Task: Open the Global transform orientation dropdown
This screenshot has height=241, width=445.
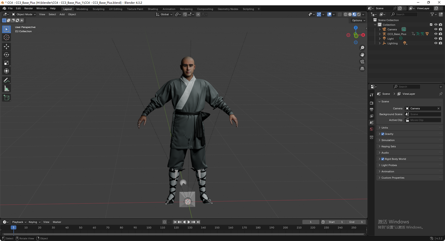Action: [164, 14]
